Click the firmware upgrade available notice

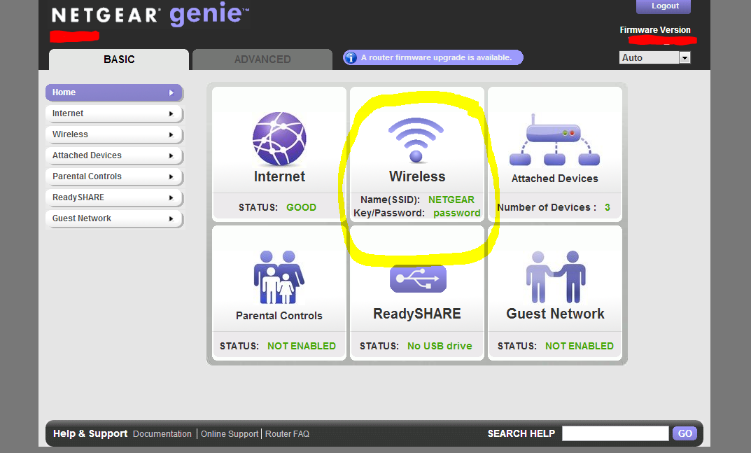(x=433, y=57)
